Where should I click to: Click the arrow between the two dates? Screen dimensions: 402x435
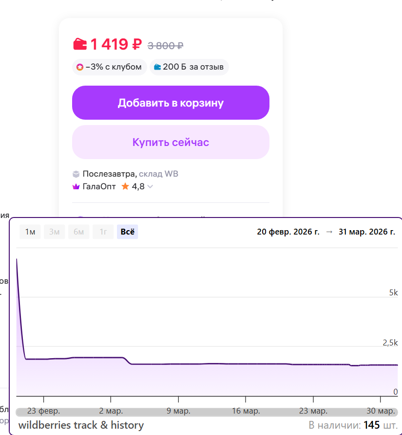[x=329, y=232]
